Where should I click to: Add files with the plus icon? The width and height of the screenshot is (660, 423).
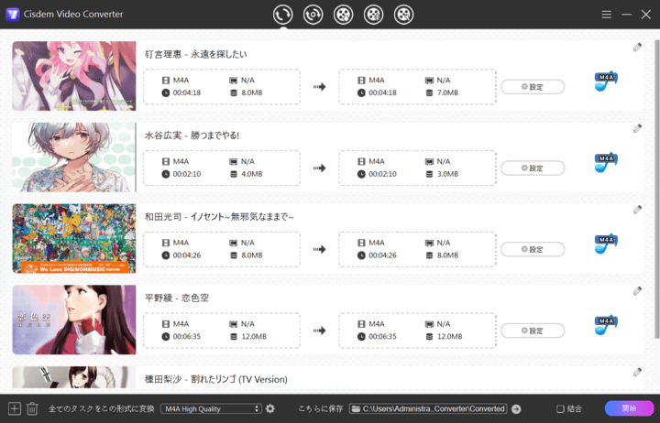click(x=15, y=408)
